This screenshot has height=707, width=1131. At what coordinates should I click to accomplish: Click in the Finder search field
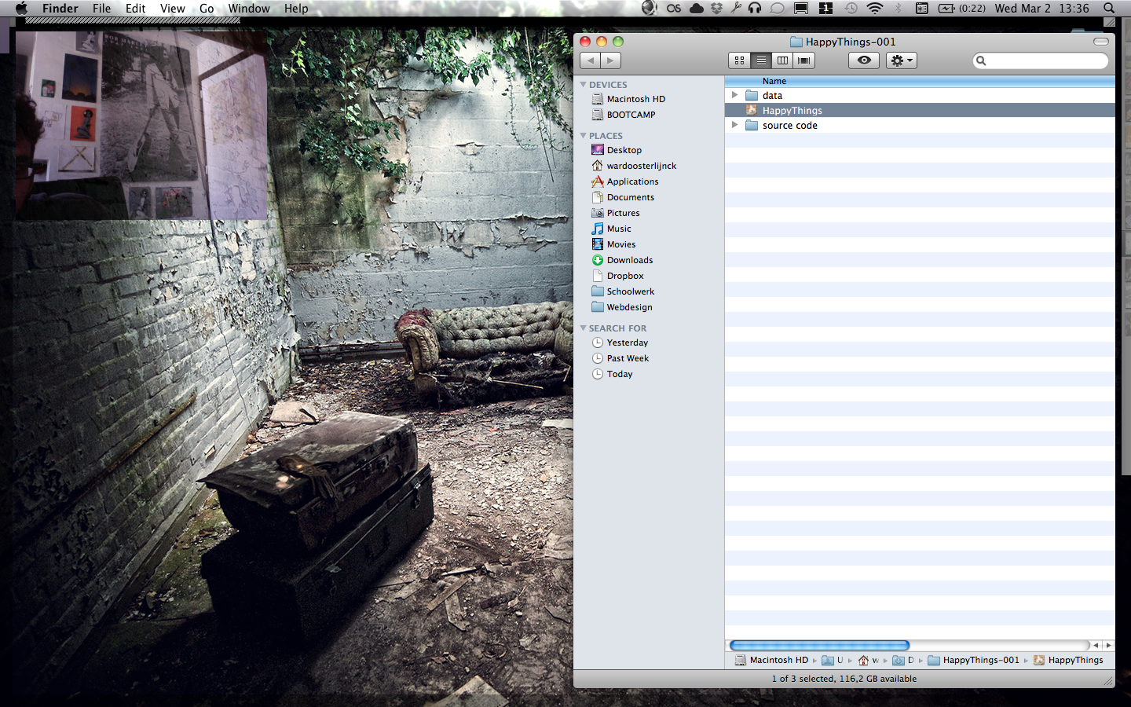(x=1045, y=60)
